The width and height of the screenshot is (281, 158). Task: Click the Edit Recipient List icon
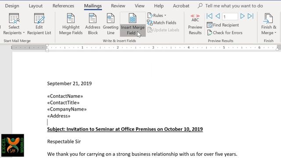39,18
